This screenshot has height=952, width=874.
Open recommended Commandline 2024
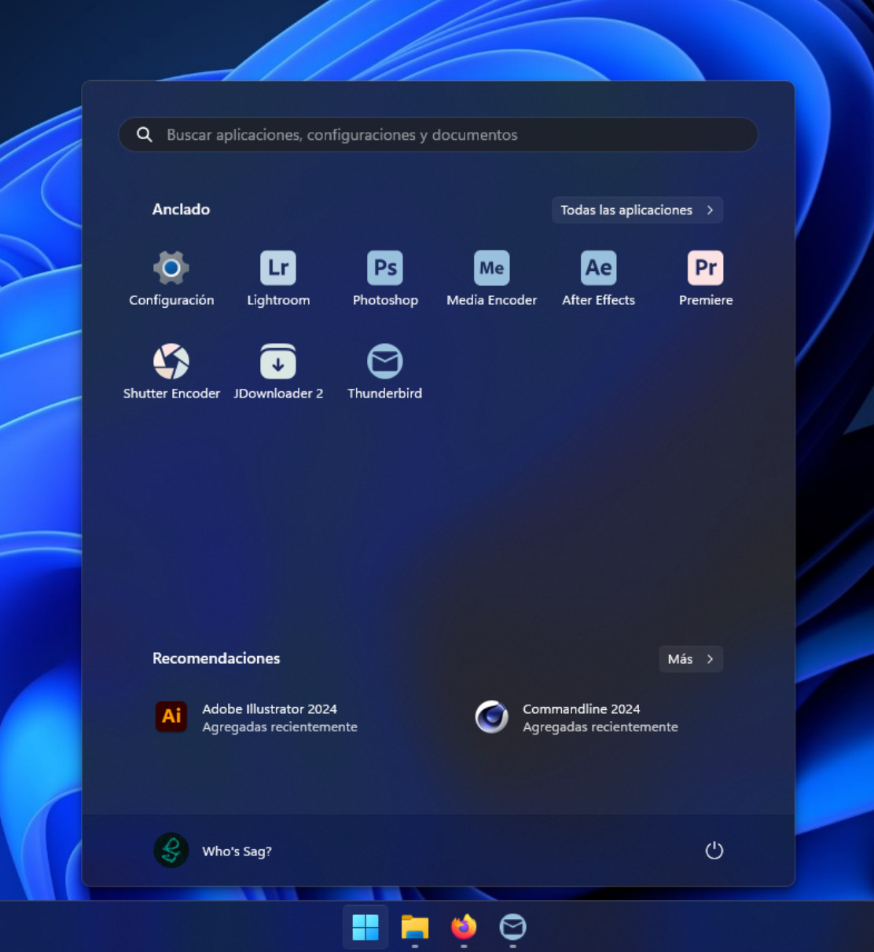577,717
